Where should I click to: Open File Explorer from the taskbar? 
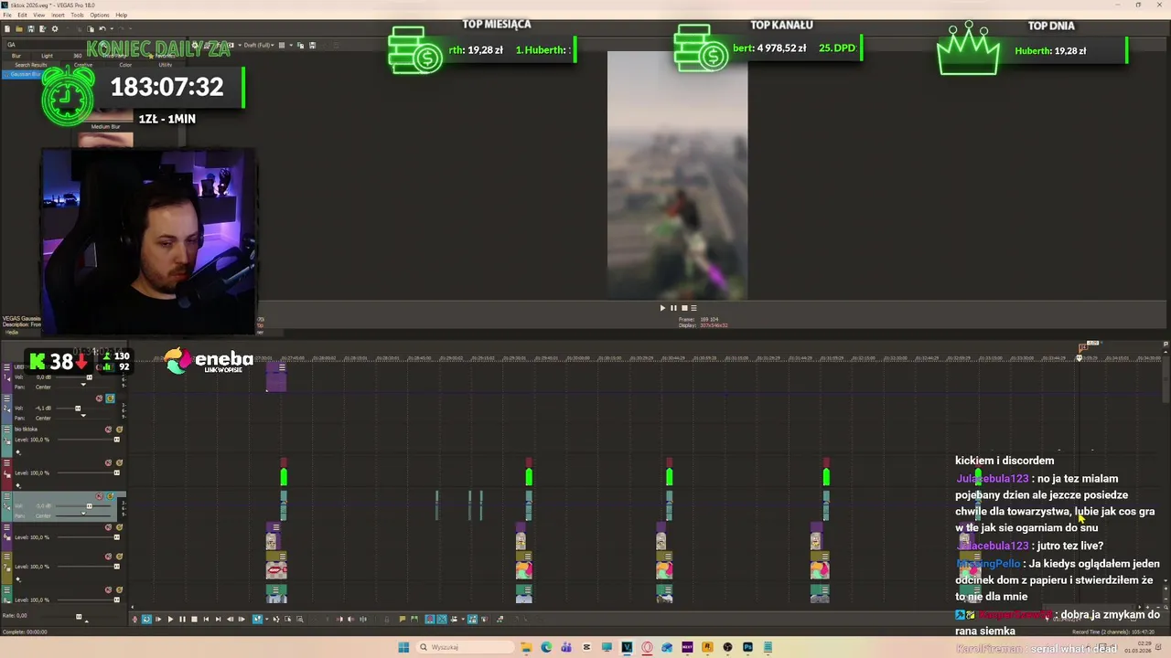(x=526, y=647)
